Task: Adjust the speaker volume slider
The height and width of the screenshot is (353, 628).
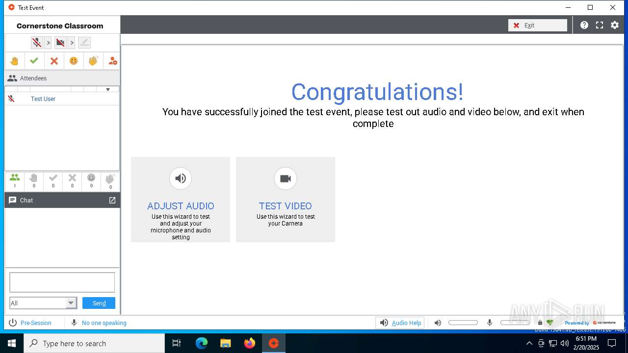Action: point(463,323)
